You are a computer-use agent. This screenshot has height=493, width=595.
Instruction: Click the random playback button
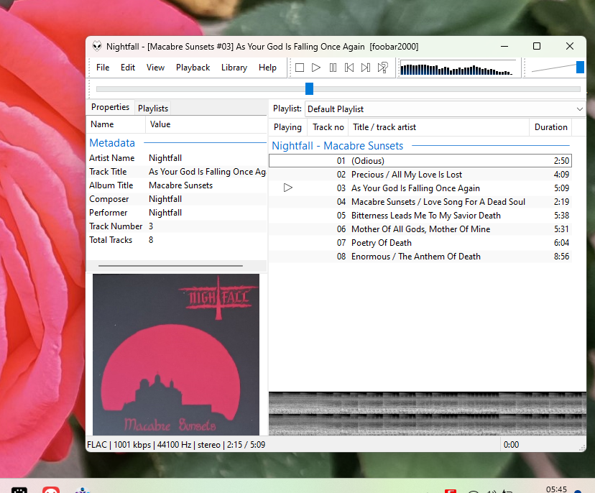click(x=383, y=68)
